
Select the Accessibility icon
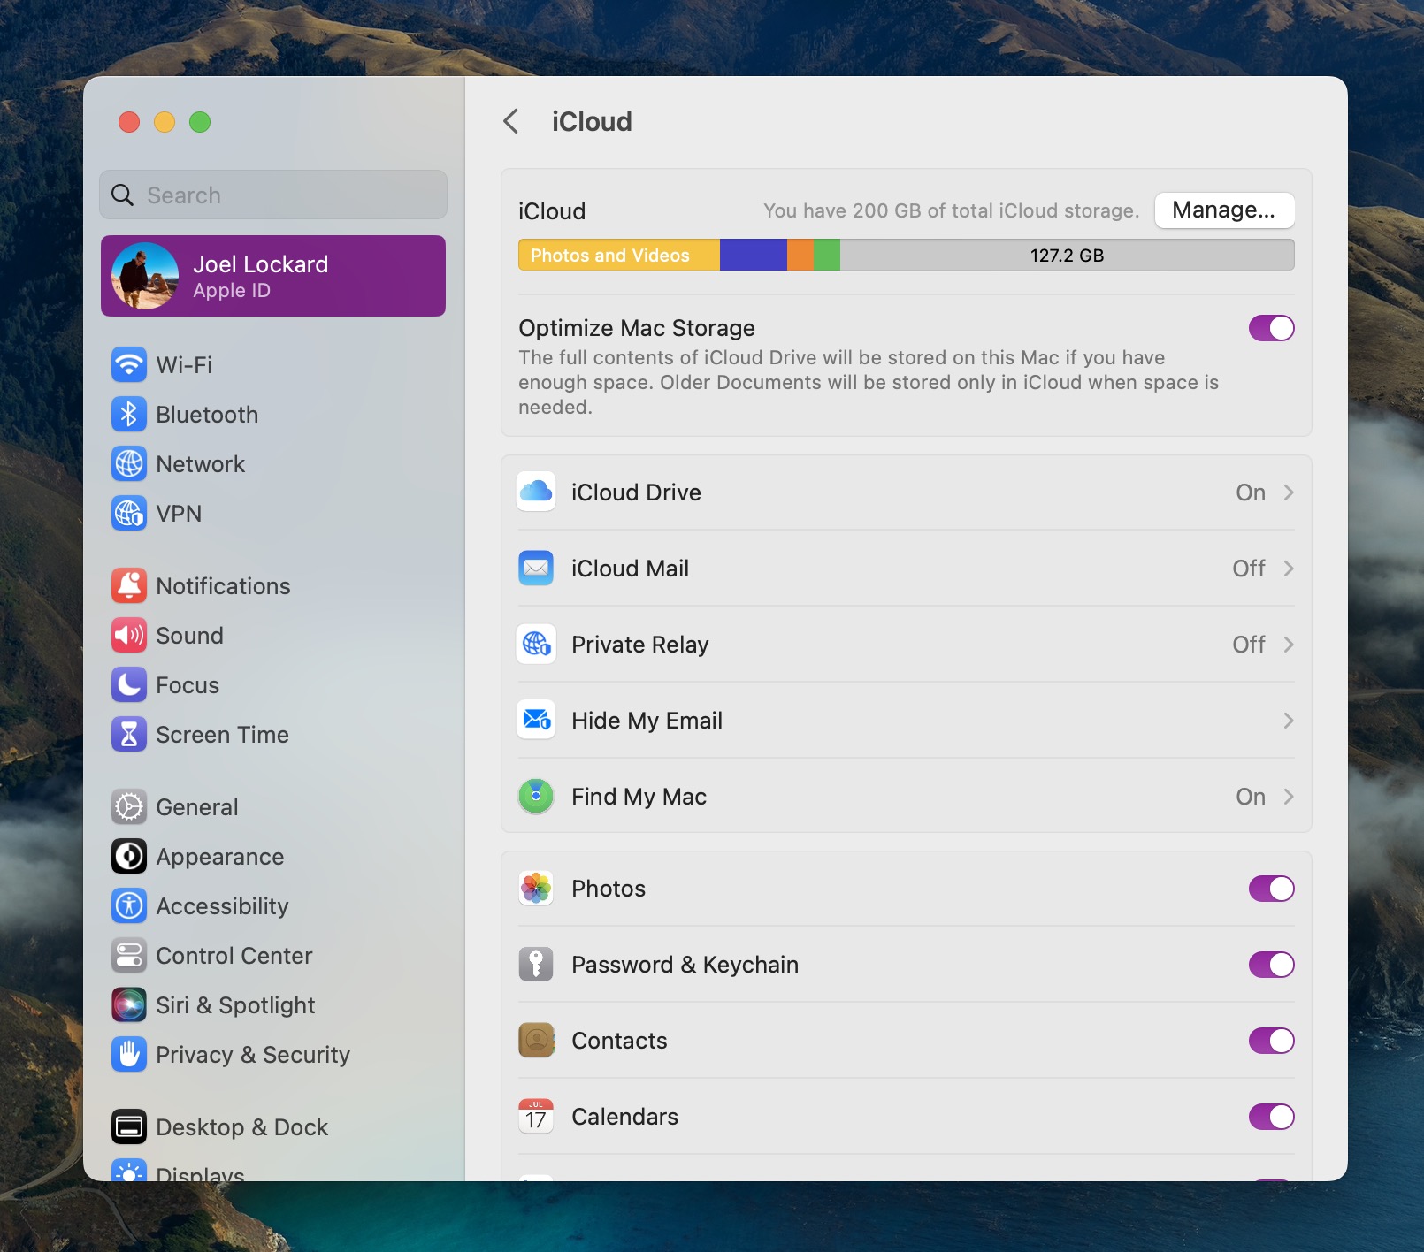coord(129,905)
